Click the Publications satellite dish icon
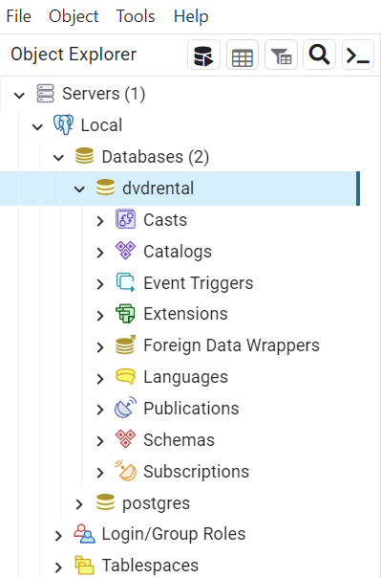Viewport: 381px width, 578px height. tap(125, 409)
